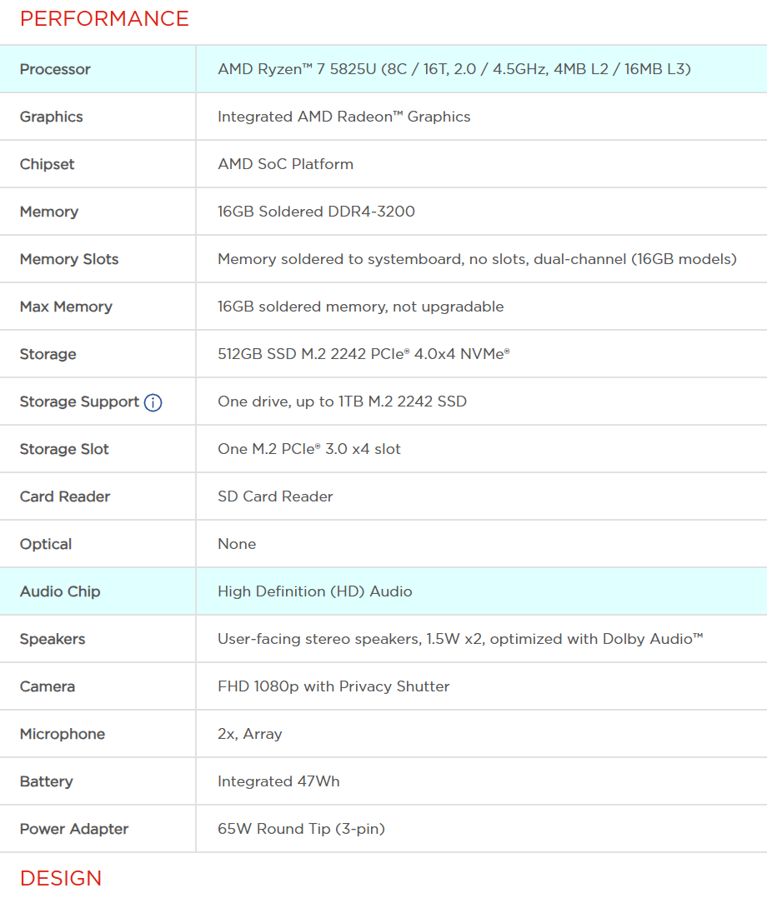This screenshot has width=767, height=898.
Task: Click the 2x, Array microphone value
Action: coord(250,734)
